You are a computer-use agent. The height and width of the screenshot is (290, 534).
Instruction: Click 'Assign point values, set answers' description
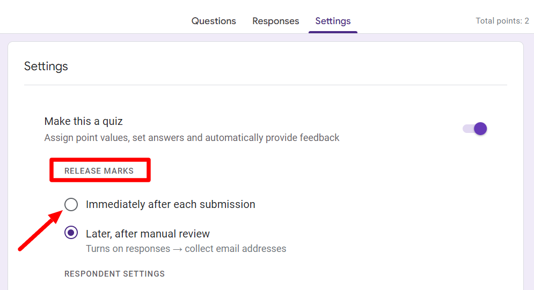point(192,138)
